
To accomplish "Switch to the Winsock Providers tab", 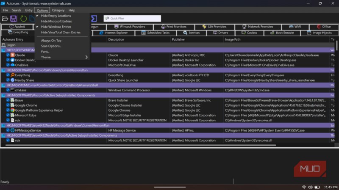I will click(130, 27).
